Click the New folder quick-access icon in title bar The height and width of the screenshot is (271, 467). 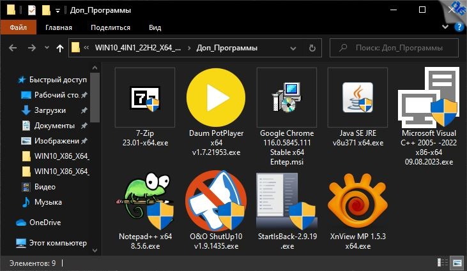click(46, 10)
